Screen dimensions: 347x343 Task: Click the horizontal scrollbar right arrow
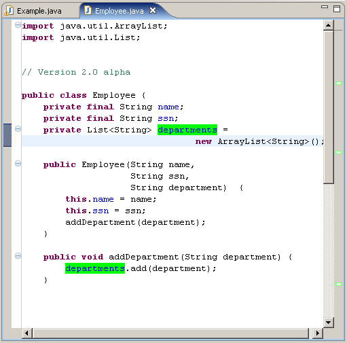click(317, 333)
